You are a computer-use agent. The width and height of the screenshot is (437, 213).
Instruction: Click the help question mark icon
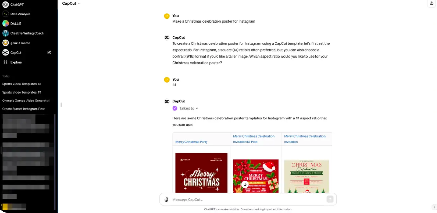pyautogui.click(x=434, y=207)
